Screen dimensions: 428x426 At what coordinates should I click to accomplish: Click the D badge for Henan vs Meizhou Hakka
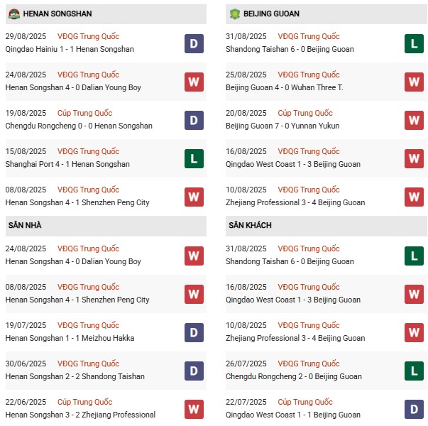coord(194,332)
